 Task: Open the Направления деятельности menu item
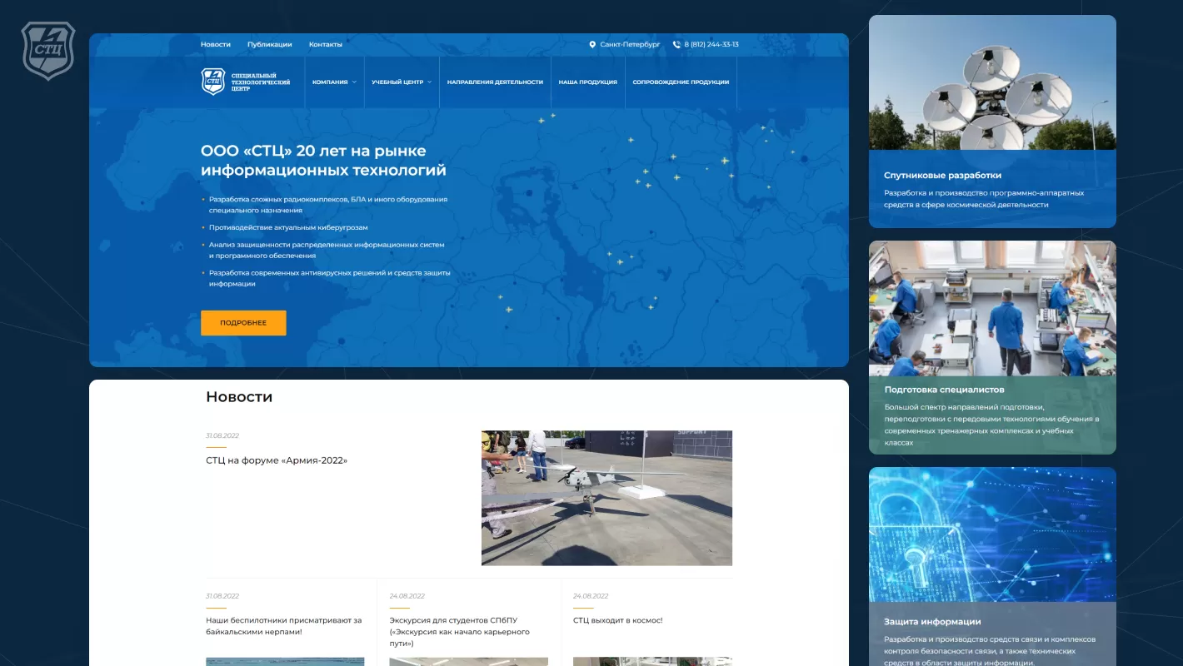pyautogui.click(x=495, y=82)
